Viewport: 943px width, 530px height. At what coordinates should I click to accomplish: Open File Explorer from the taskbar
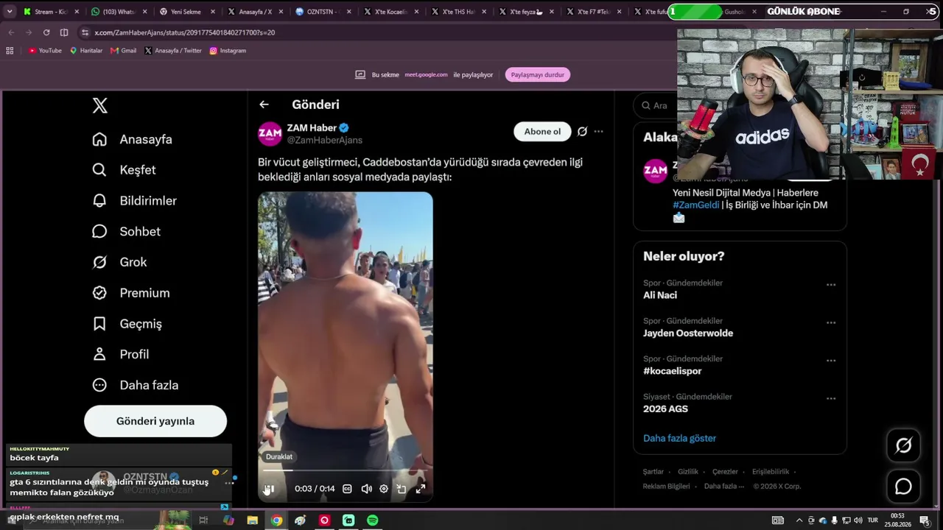[x=252, y=520]
